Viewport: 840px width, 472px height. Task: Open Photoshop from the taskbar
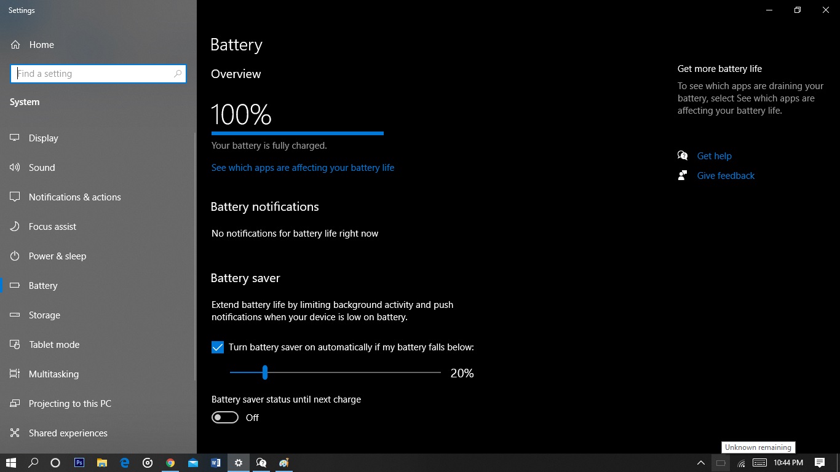(x=79, y=463)
